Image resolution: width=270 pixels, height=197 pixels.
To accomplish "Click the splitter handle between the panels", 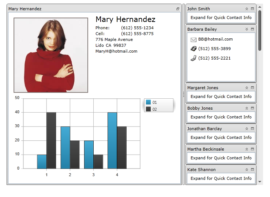I will pos(184,94).
